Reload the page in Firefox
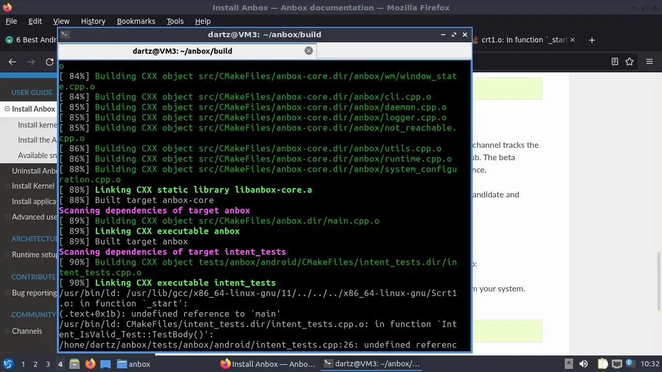 50,62
